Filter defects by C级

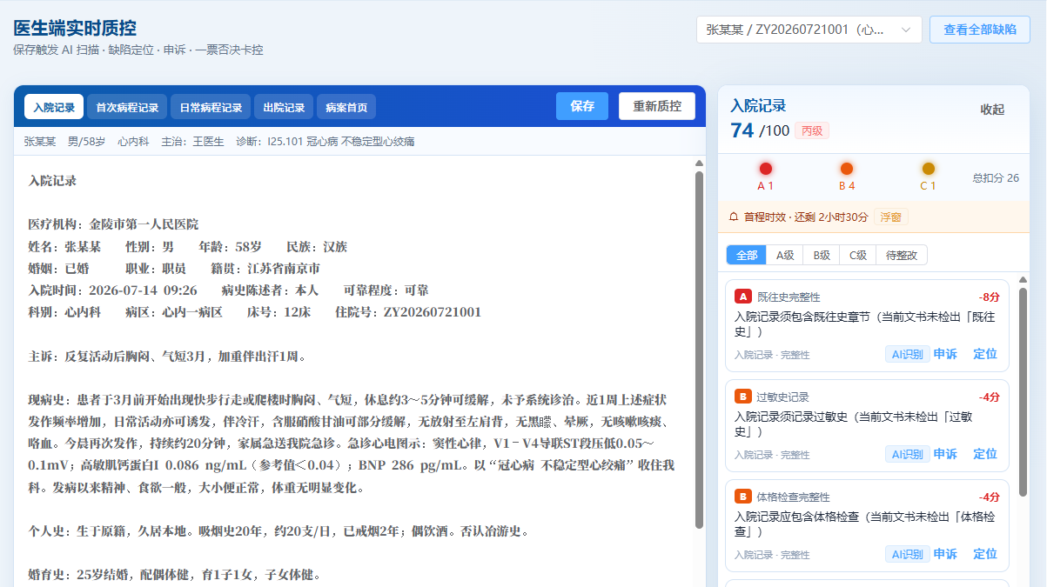tap(858, 255)
